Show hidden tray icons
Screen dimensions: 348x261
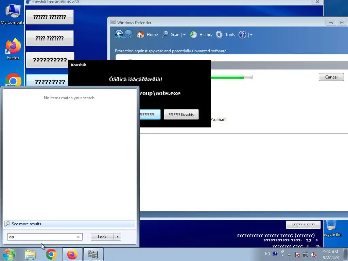[289, 255]
